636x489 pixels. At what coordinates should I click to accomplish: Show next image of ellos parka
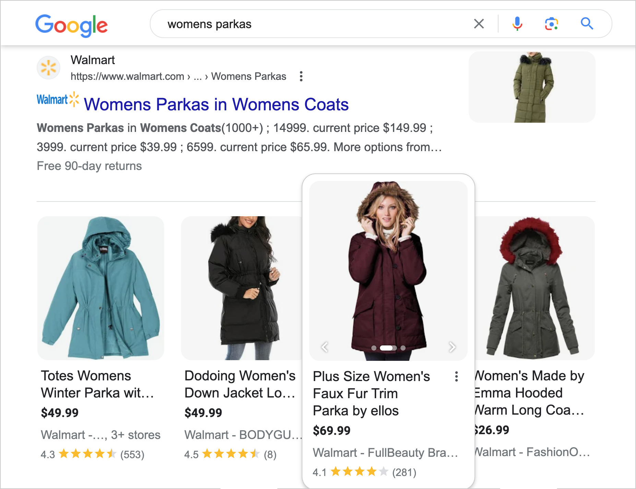pos(452,347)
